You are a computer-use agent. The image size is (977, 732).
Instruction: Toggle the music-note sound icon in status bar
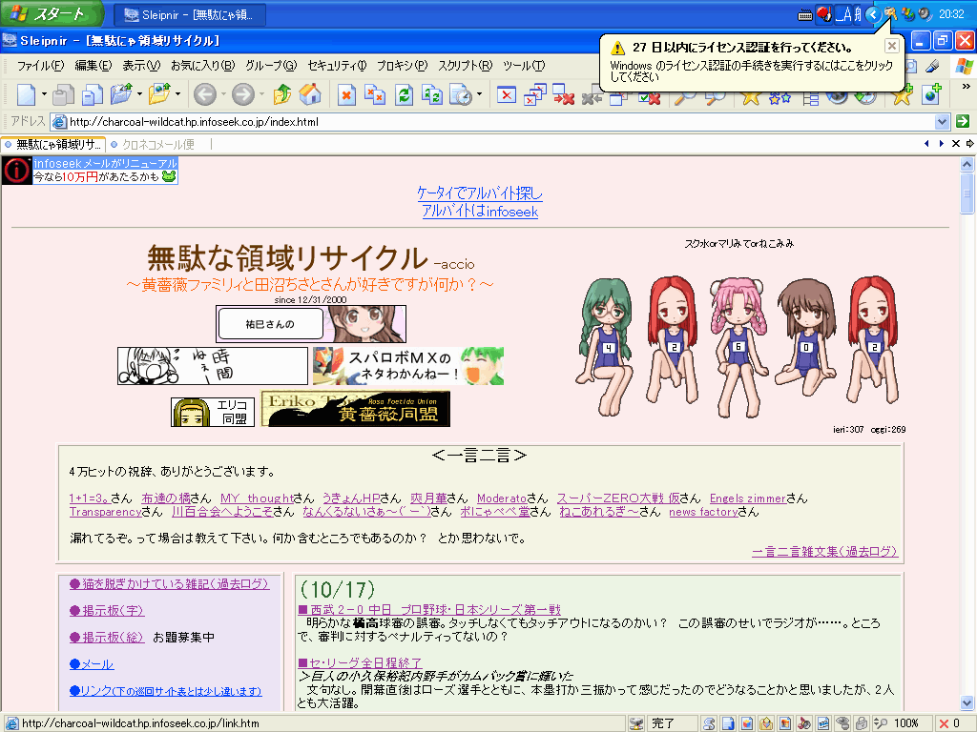point(803,723)
